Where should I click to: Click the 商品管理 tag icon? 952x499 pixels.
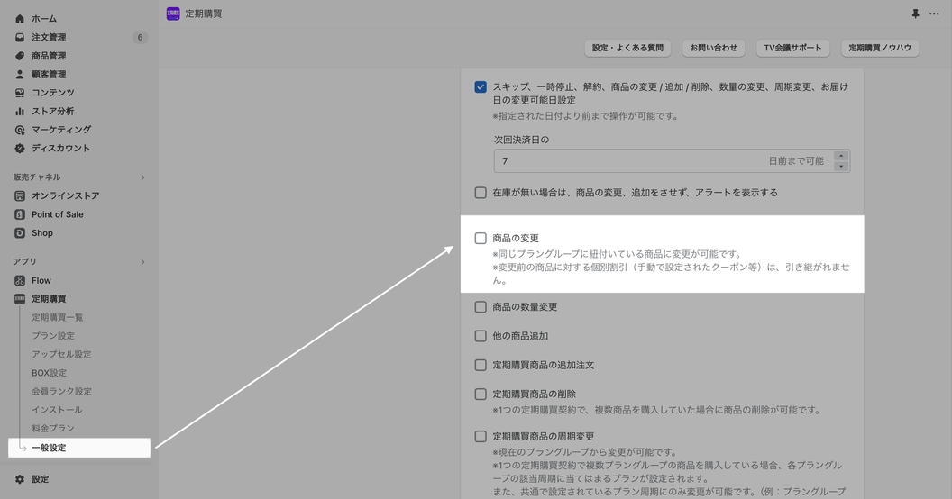click(x=20, y=56)
